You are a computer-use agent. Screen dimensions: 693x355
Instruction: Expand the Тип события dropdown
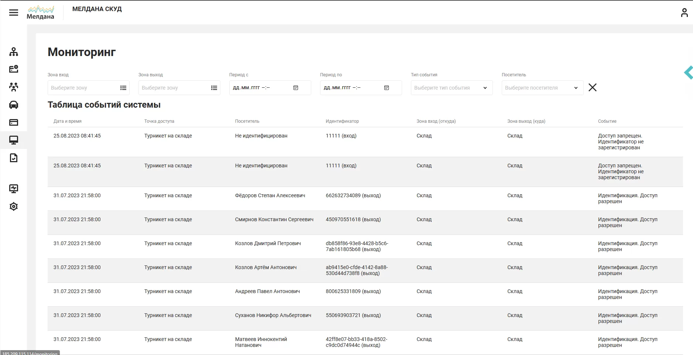pyautogui.click(x=452, y=88)
